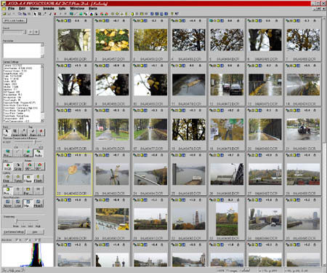Viewport: 327px width, 273px height.
Task: Choose the Auto white balance button
Action: tap(39, 153)
